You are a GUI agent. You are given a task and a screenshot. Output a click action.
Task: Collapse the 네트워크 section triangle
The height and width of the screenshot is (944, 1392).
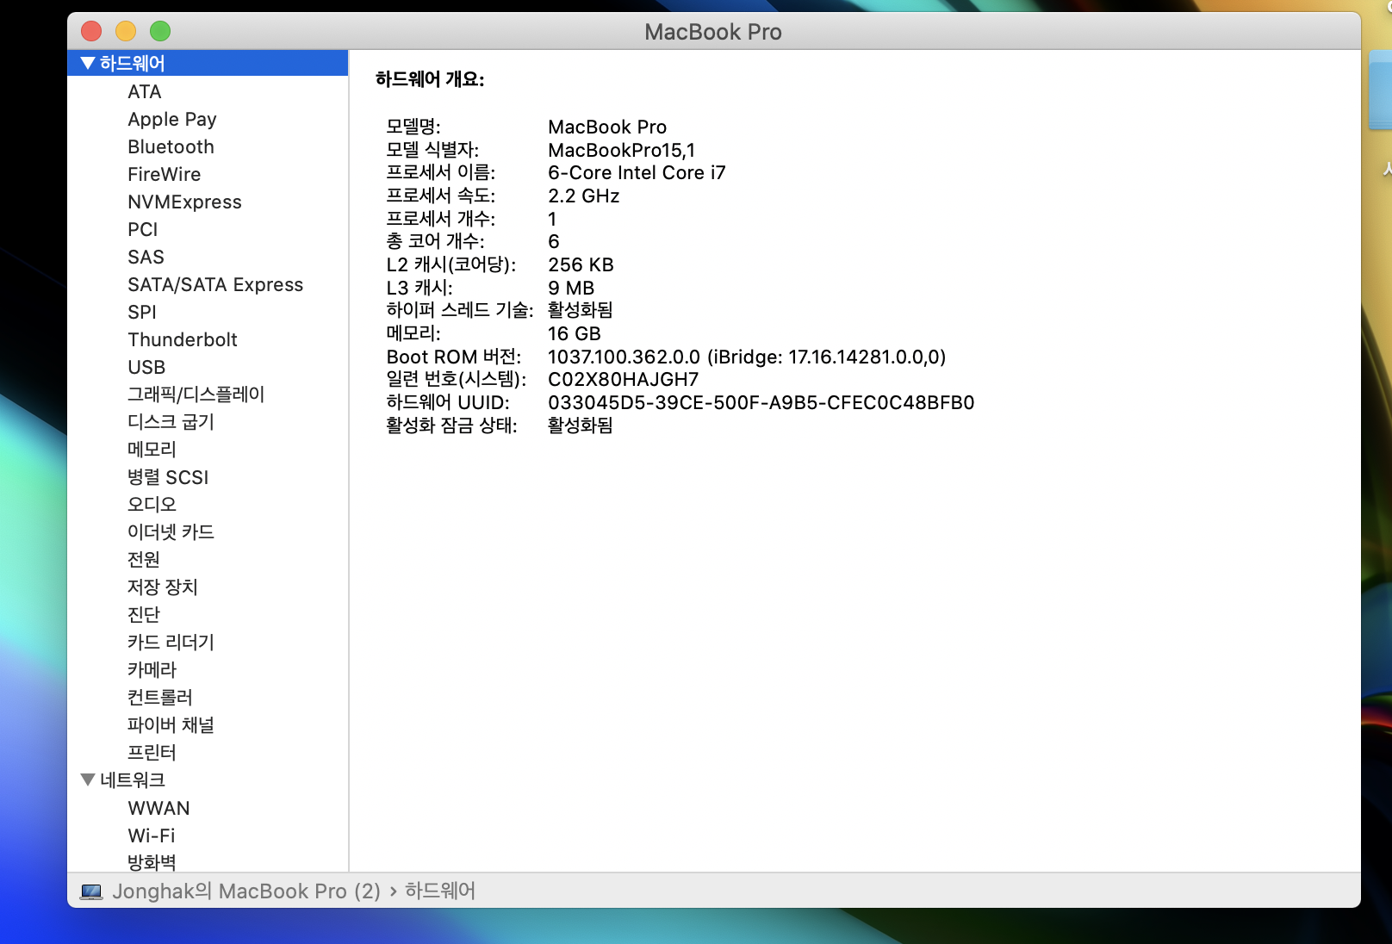(87, 779)
